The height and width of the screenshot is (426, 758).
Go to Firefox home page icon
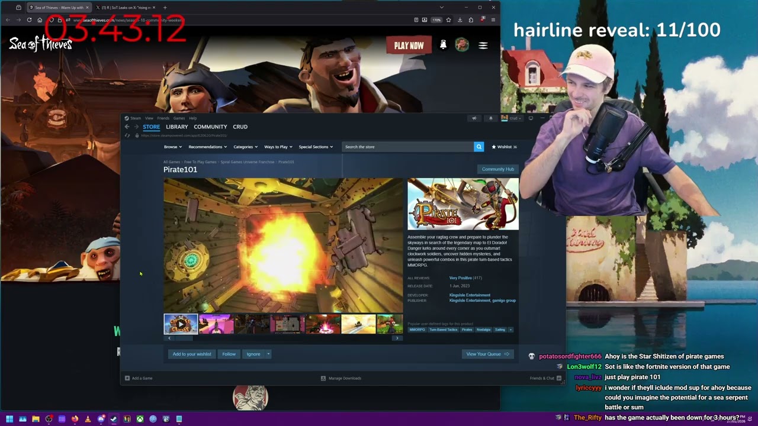tap(40, 20)
